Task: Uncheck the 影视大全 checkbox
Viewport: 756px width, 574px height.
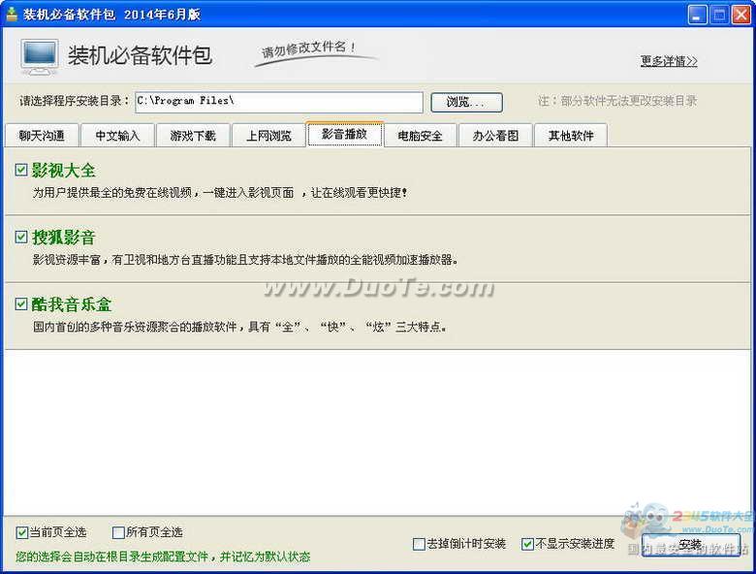Action: point(21,170)
